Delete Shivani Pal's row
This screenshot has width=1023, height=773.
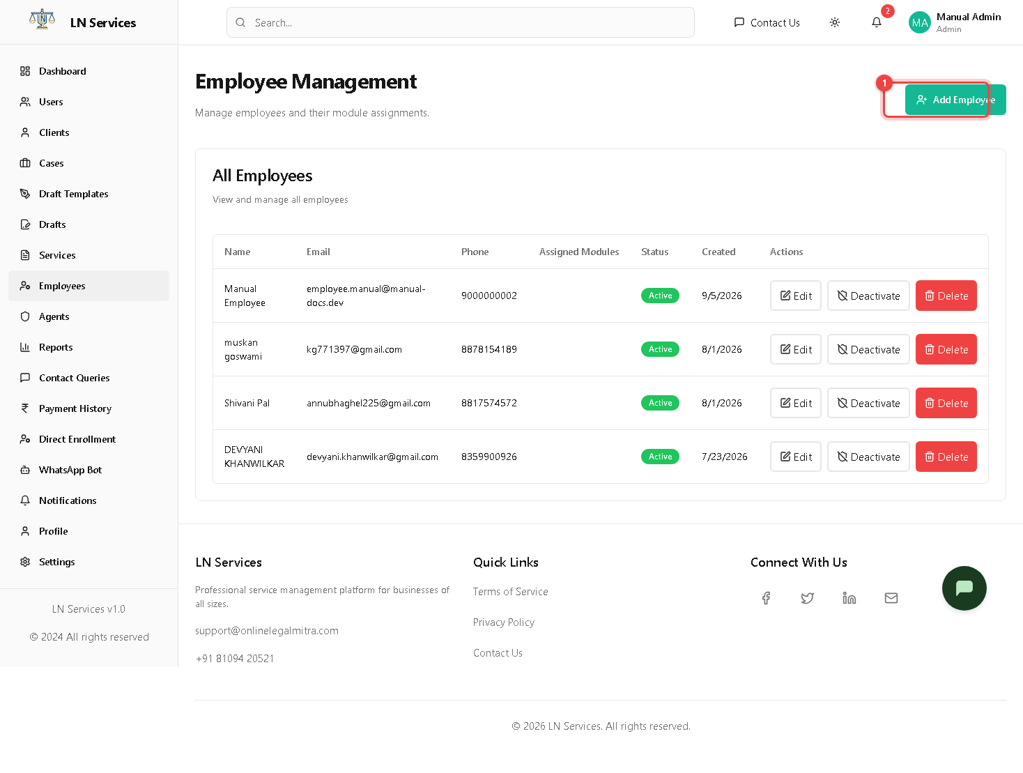[x=946, y=403]
